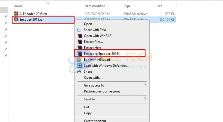Click date 1/8/2022 5:22 PM of A-Encoder-2015.rar
Image resolution: width=223 pixels, height=122 pixels.
tap(97, 14)
